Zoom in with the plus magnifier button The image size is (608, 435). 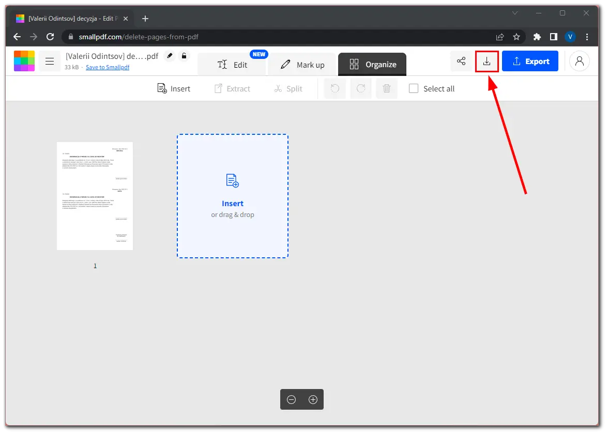(313, 399)
